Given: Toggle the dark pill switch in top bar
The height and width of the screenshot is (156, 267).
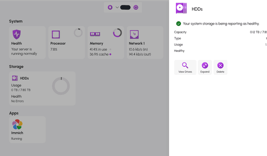Looking at the screenshot, I should (x=125, y=8).
